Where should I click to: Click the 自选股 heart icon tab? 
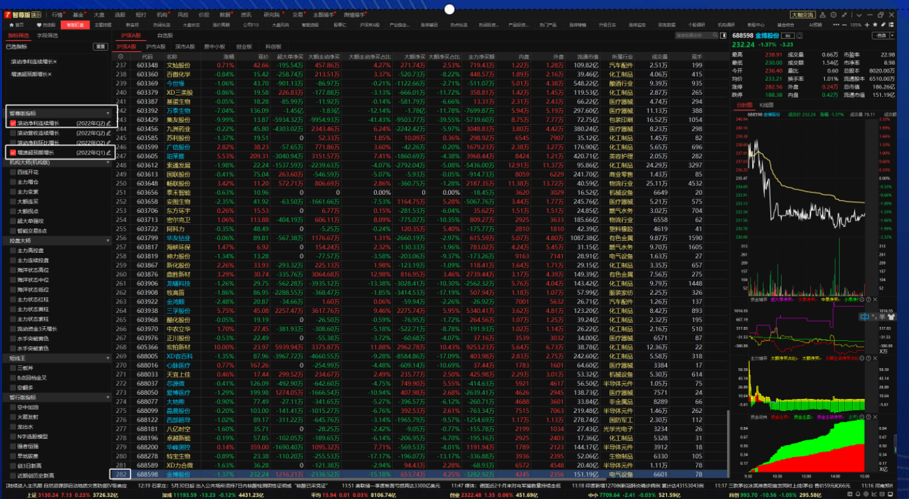47,25
